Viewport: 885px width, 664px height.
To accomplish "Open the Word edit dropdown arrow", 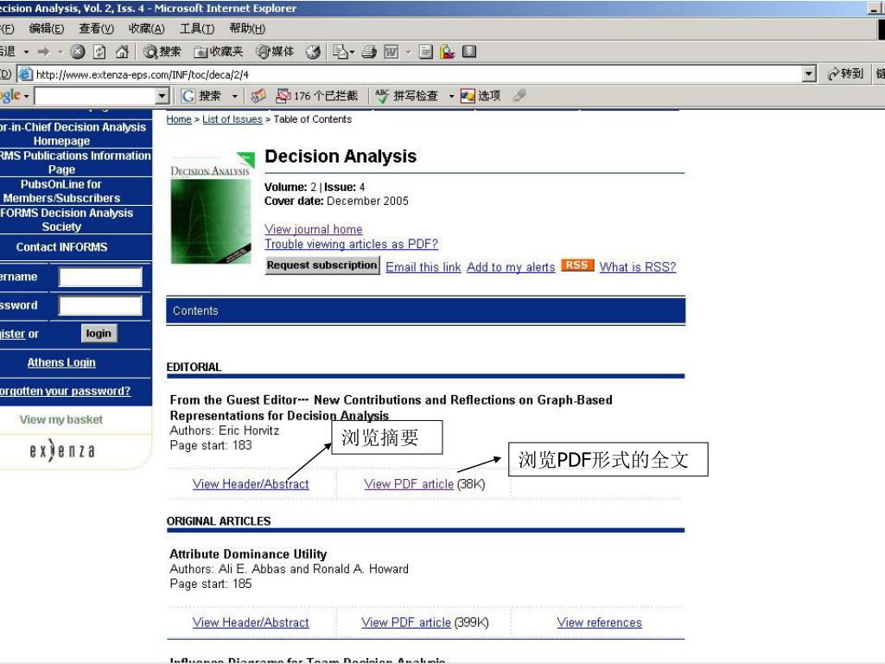I will coord(408,52).
